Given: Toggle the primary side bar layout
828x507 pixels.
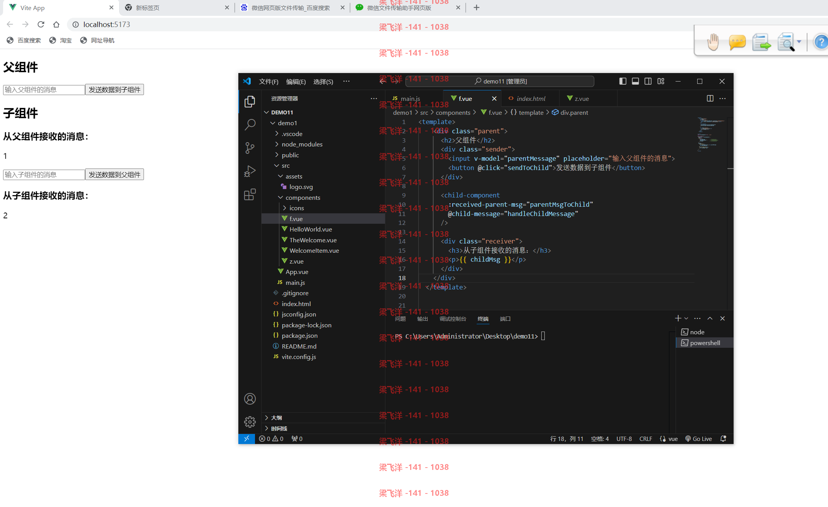Looking at the screenshot, I should [x=623, y=81].
